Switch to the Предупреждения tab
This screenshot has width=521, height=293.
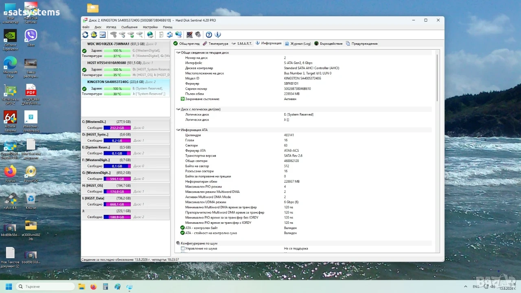click(x=362, y=44)
